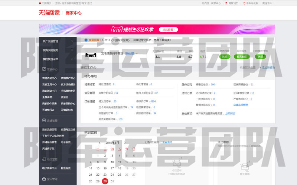Select date 24 in the calendar
This screenshot has width=297, height=185.
click(x=112, y=175)
